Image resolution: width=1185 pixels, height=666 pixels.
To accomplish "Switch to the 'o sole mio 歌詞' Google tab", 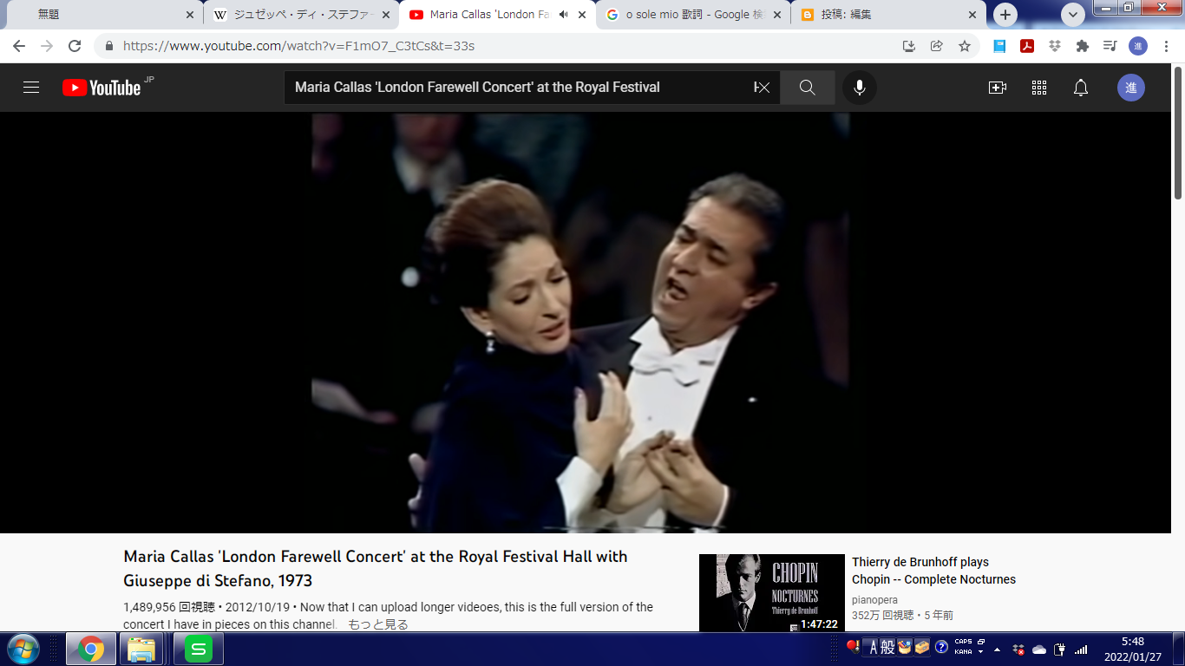I will [694, 15].
